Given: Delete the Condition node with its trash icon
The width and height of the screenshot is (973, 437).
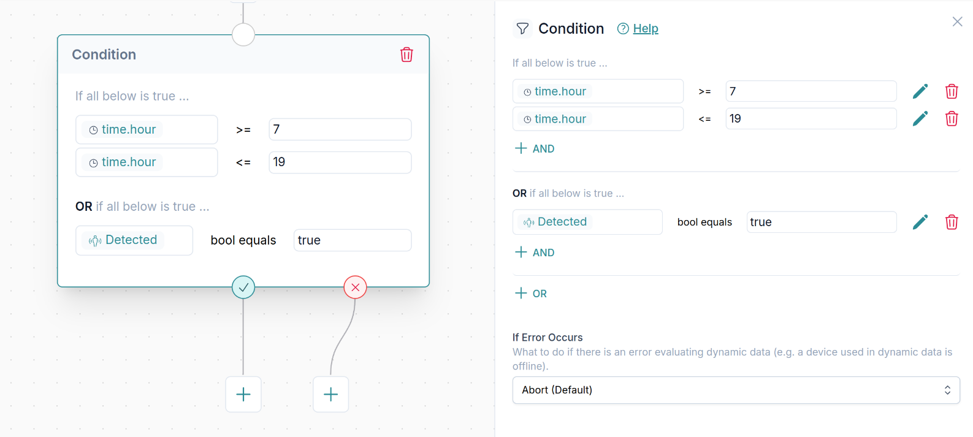Looking at the screenshot, I should (x=406, y=55).
